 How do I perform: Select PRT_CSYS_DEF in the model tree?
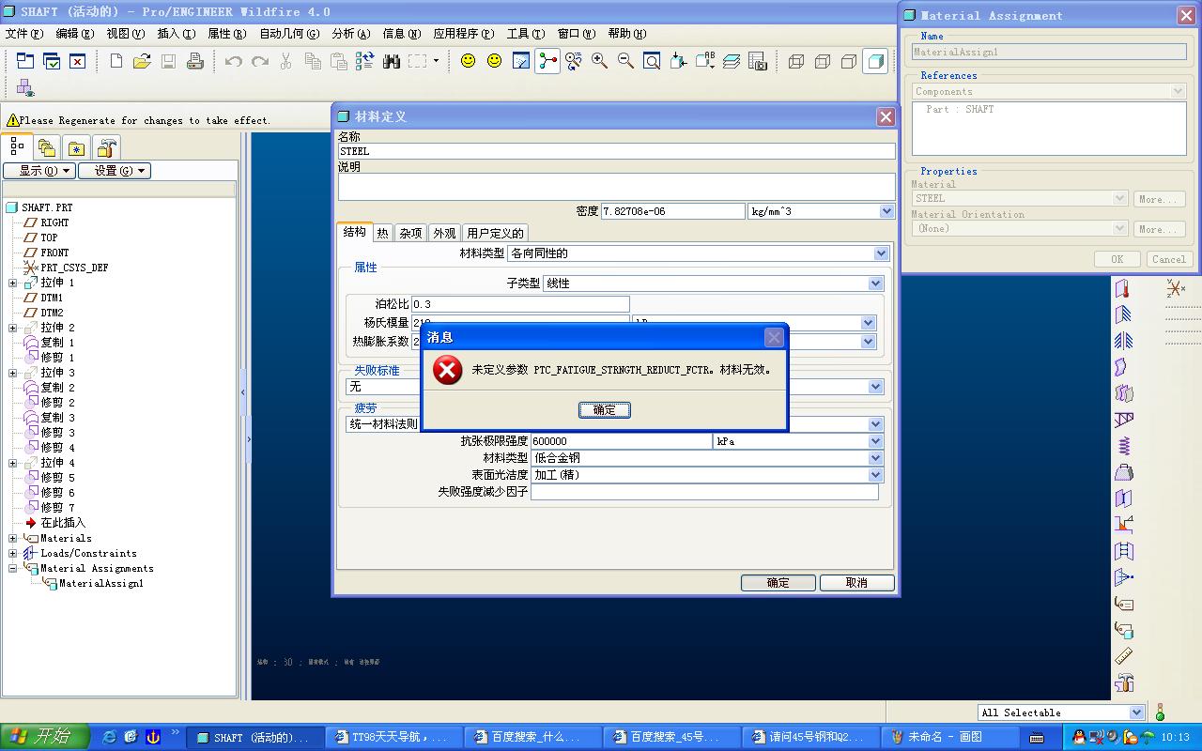pyautogui.click(x=74, y=268)
